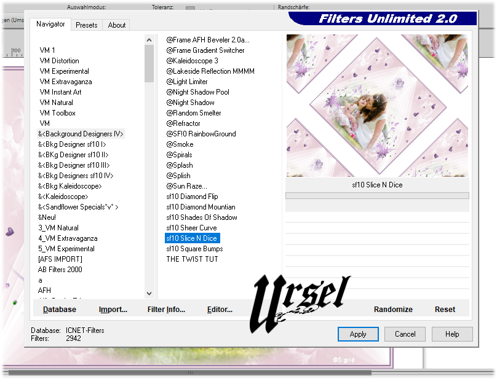Click Import... to add filters
The height and width of the screenshot is (379, 497).
pos(113,310)
